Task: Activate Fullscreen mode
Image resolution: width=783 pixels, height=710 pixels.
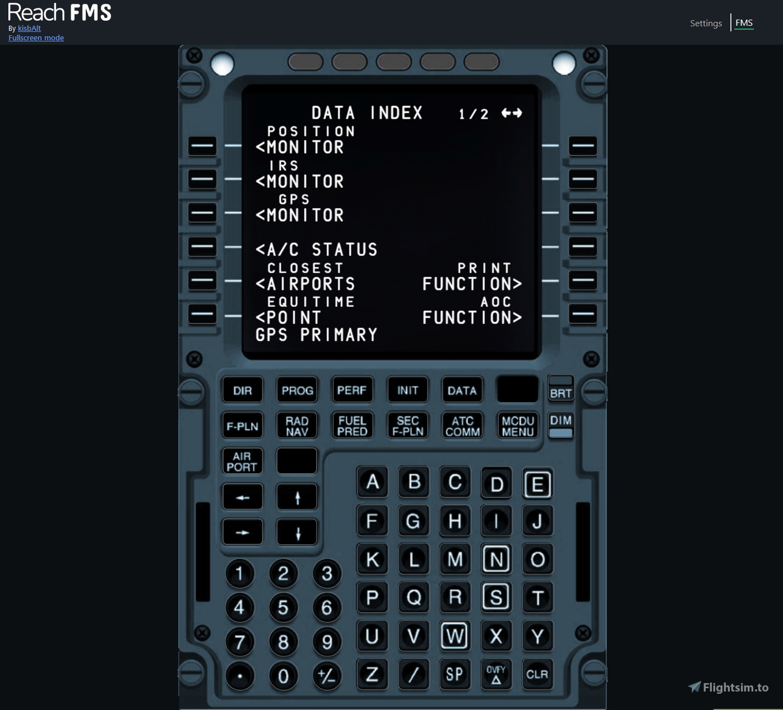Action: tap(36, 38)
